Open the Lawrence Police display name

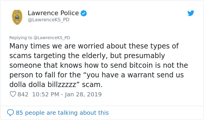tap(53, 13)
